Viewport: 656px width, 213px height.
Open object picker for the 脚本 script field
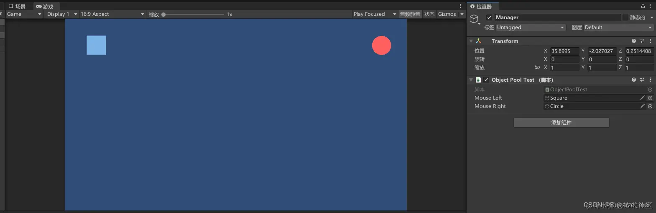[x=650, y=90]
